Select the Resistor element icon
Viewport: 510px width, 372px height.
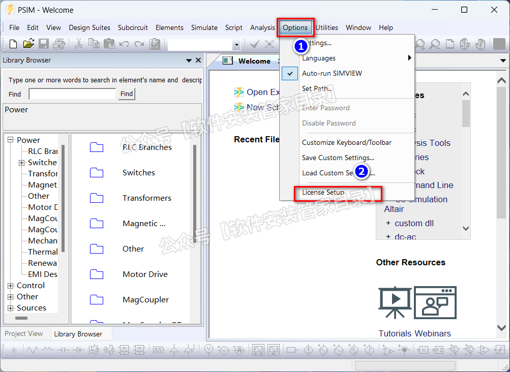click(33, 350)
